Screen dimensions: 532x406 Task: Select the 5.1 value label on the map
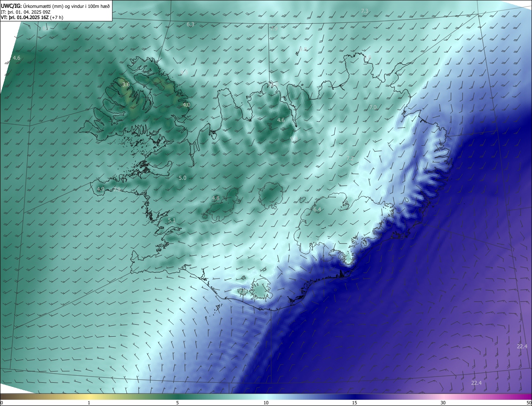coord(171,220)
